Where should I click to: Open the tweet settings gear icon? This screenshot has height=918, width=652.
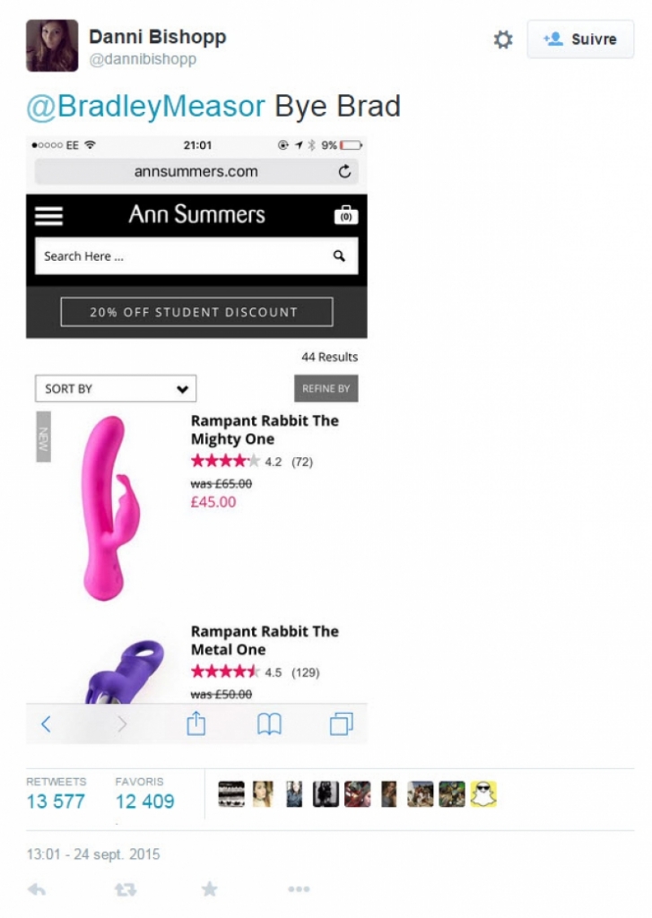tap(502, 39)
